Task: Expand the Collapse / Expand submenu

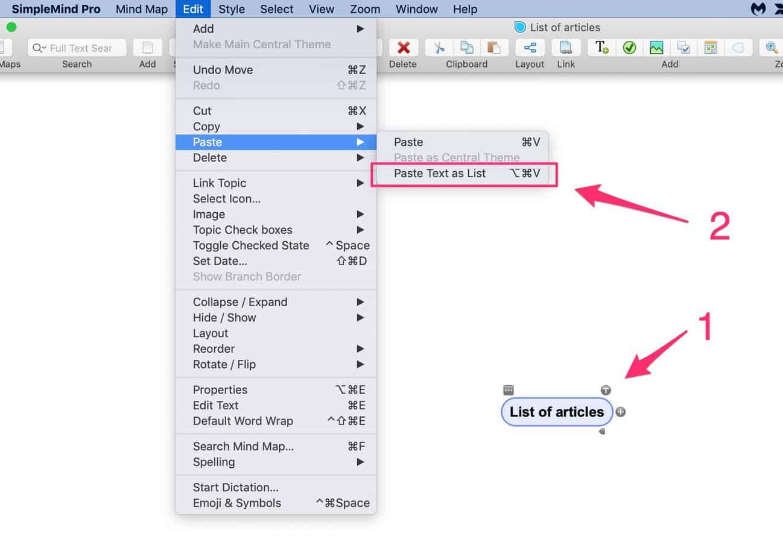Action: pyautogui.click(x=276, y=302)
